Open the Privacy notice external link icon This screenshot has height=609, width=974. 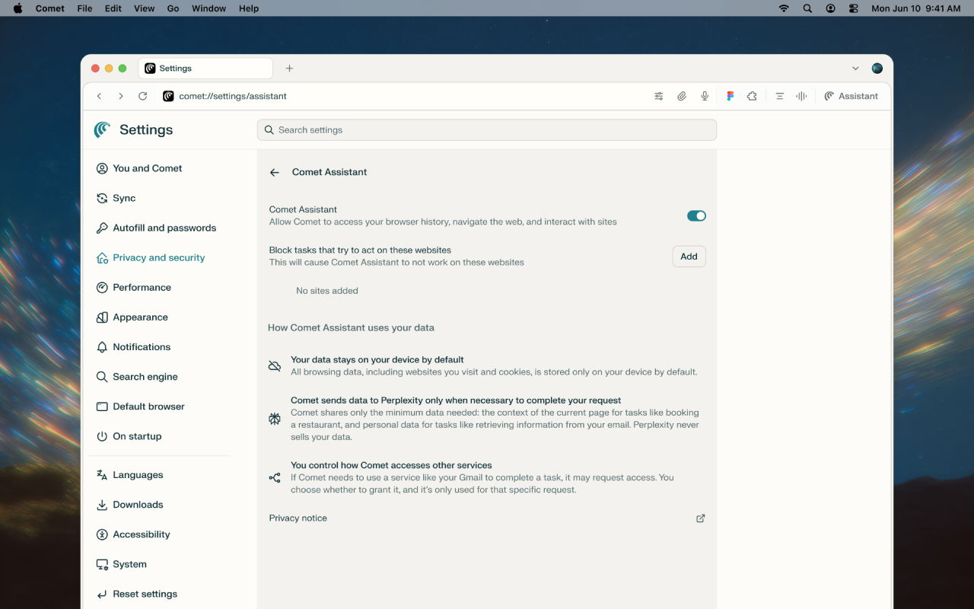coord(700,518)
